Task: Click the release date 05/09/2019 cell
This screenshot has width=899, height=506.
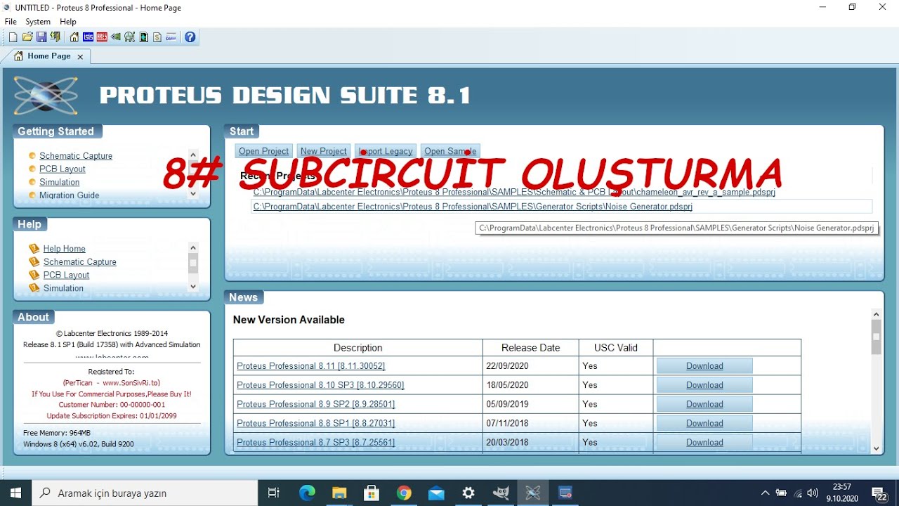Action: pyautogui.click(x=531, y=404)
